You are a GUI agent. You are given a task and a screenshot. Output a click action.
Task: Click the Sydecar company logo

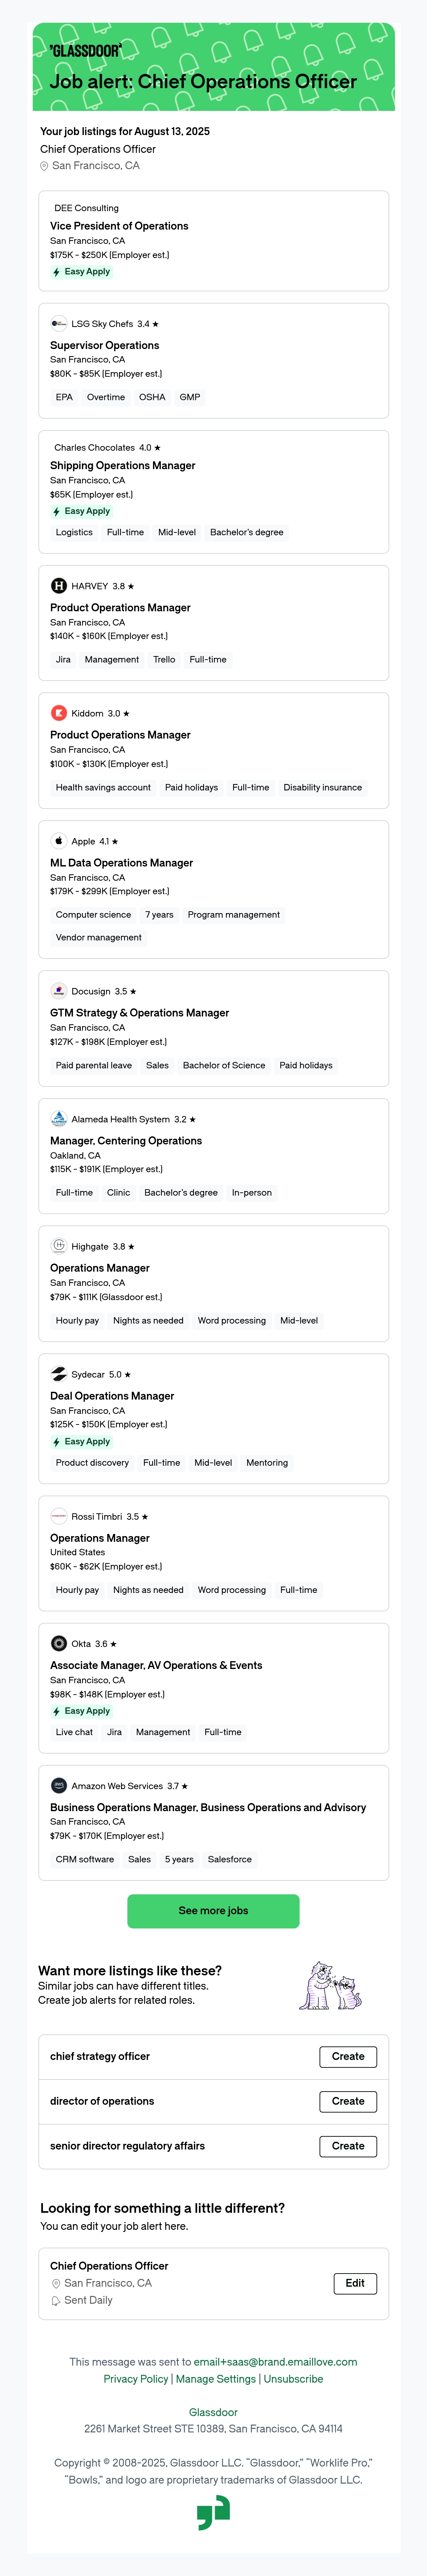click(59, 1374)
